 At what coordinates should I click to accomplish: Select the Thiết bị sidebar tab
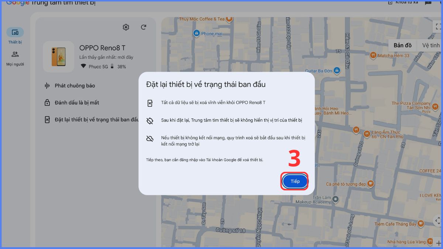point(15,36)
